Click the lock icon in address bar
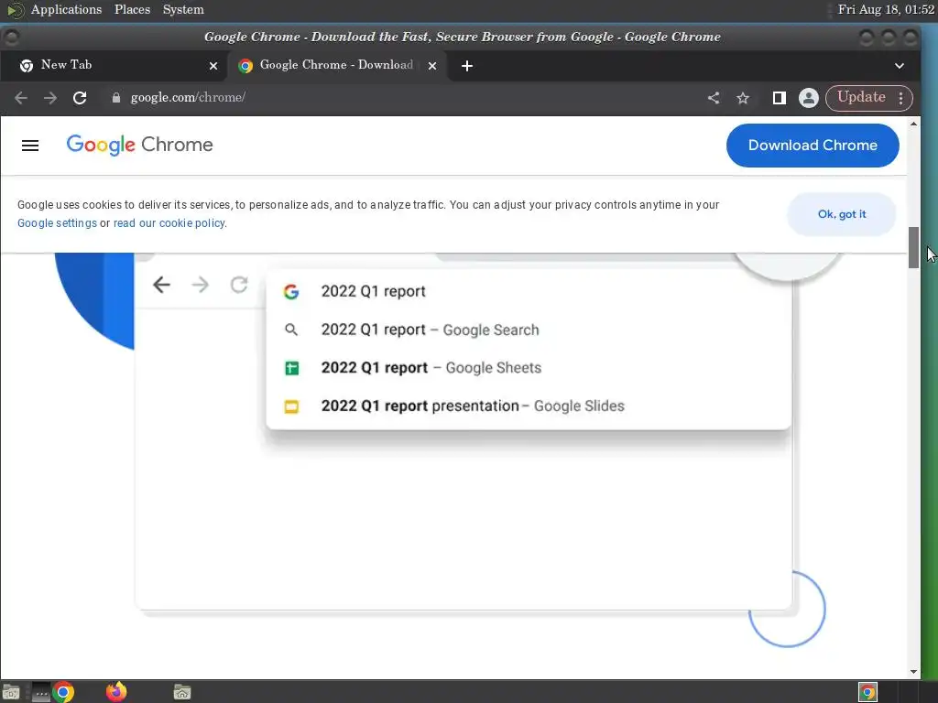The width and height of the screenshot is (938, 703). (x=116, y=98)
